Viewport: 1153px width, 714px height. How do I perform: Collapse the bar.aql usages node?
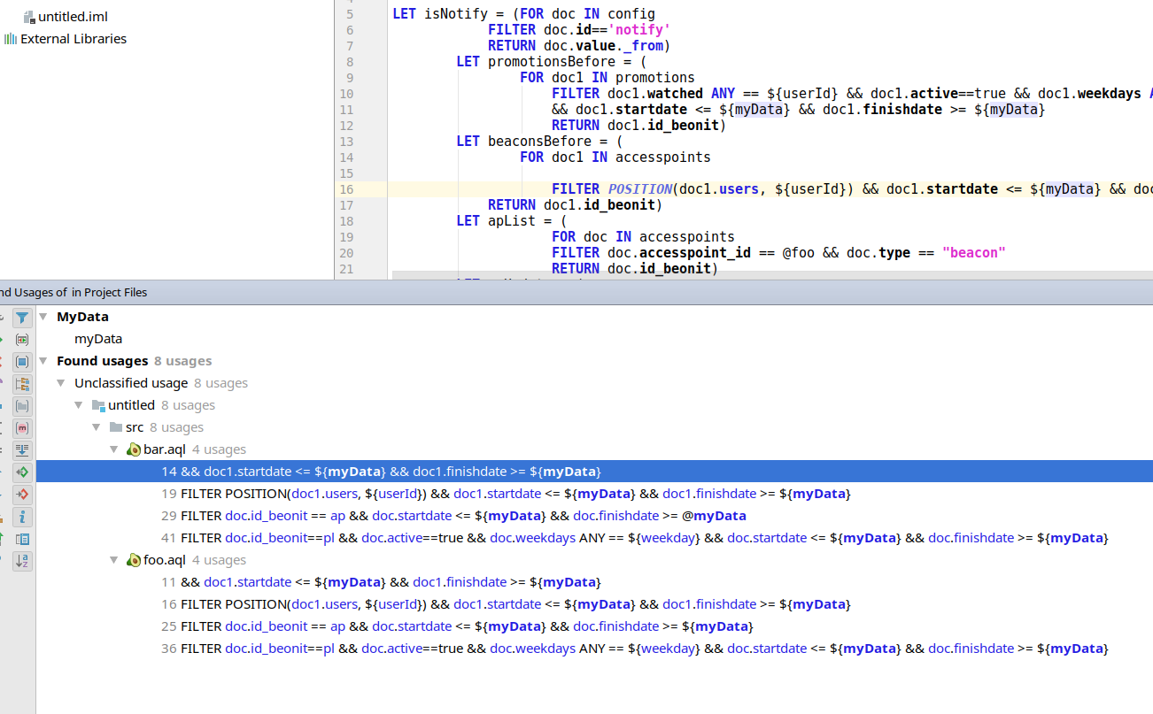tap(114, 449)
